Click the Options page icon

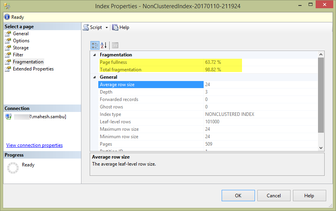click(8, 41)
